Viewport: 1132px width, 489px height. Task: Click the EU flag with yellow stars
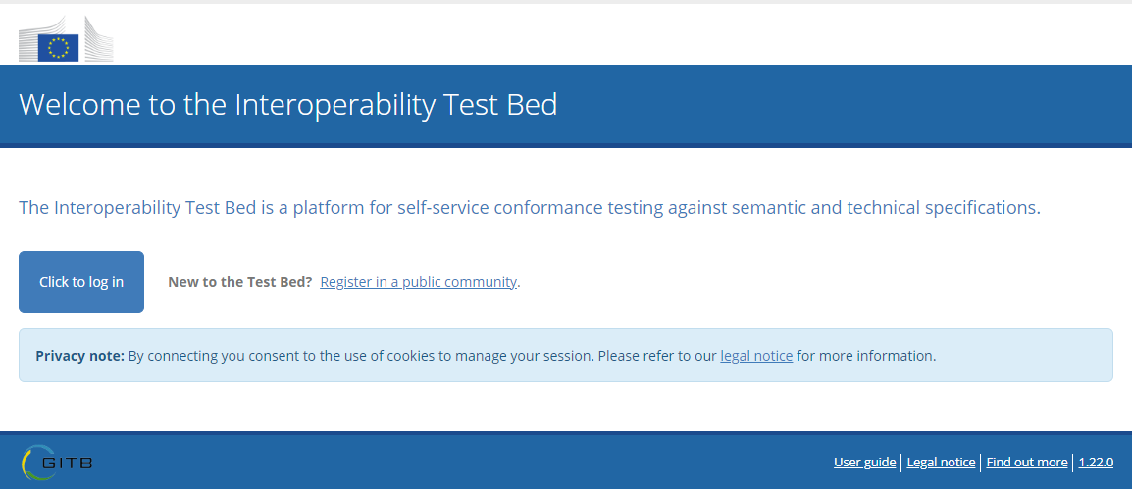click(58, 48)
